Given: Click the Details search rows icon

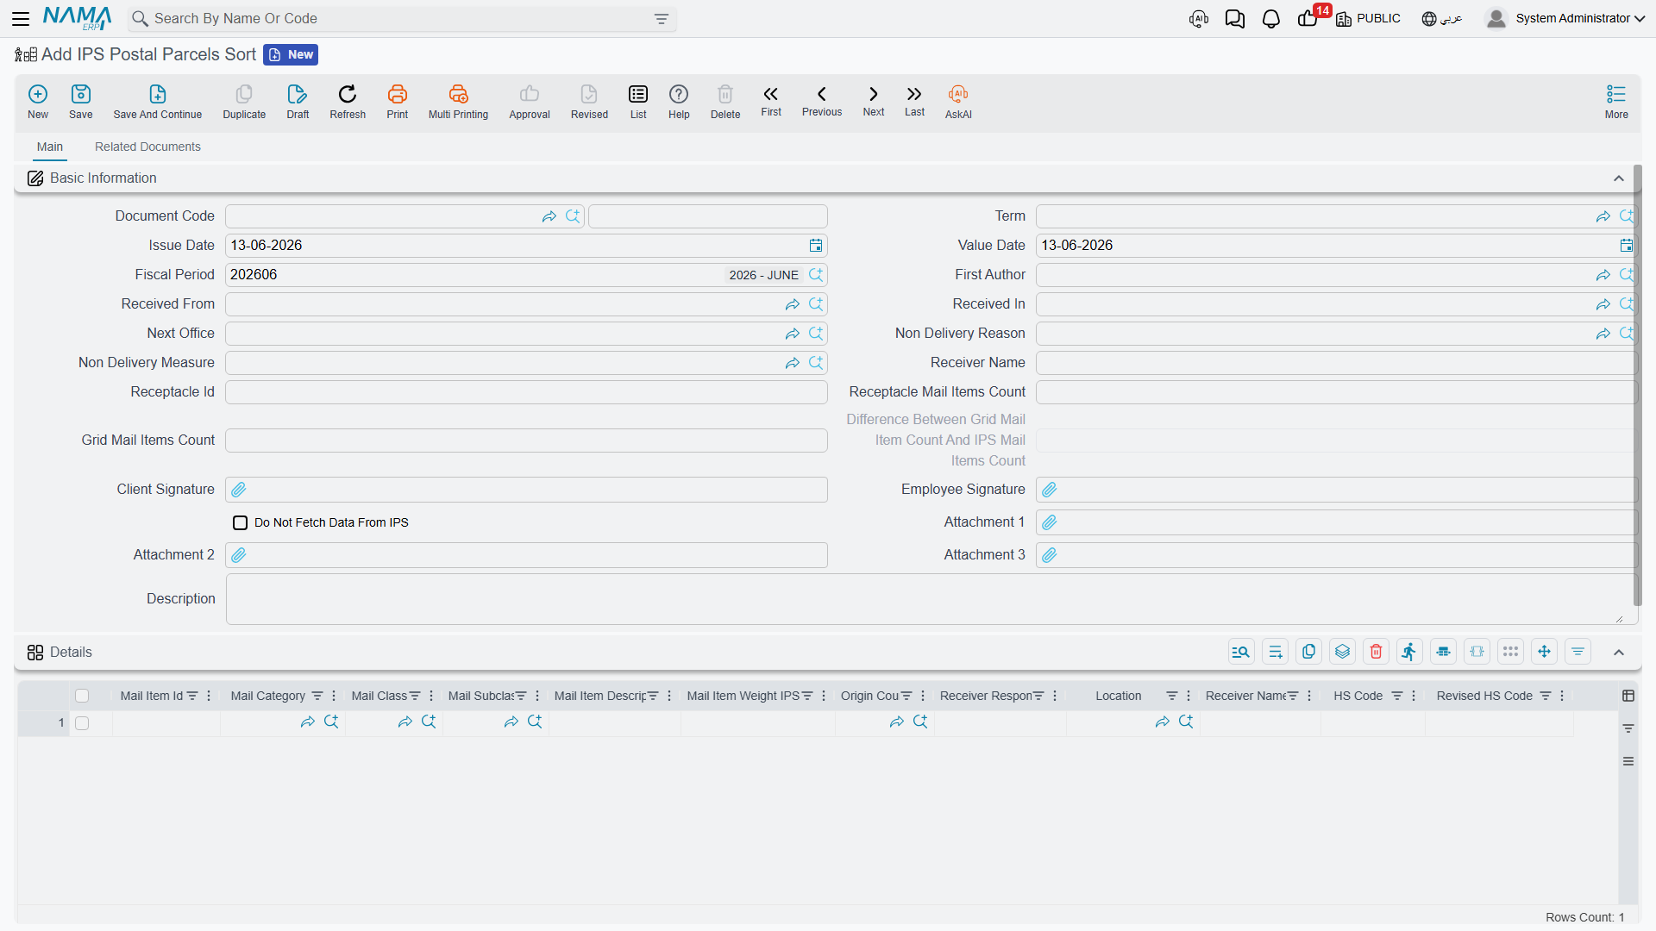Looking at the screenshot, I should coord(1241,652).
